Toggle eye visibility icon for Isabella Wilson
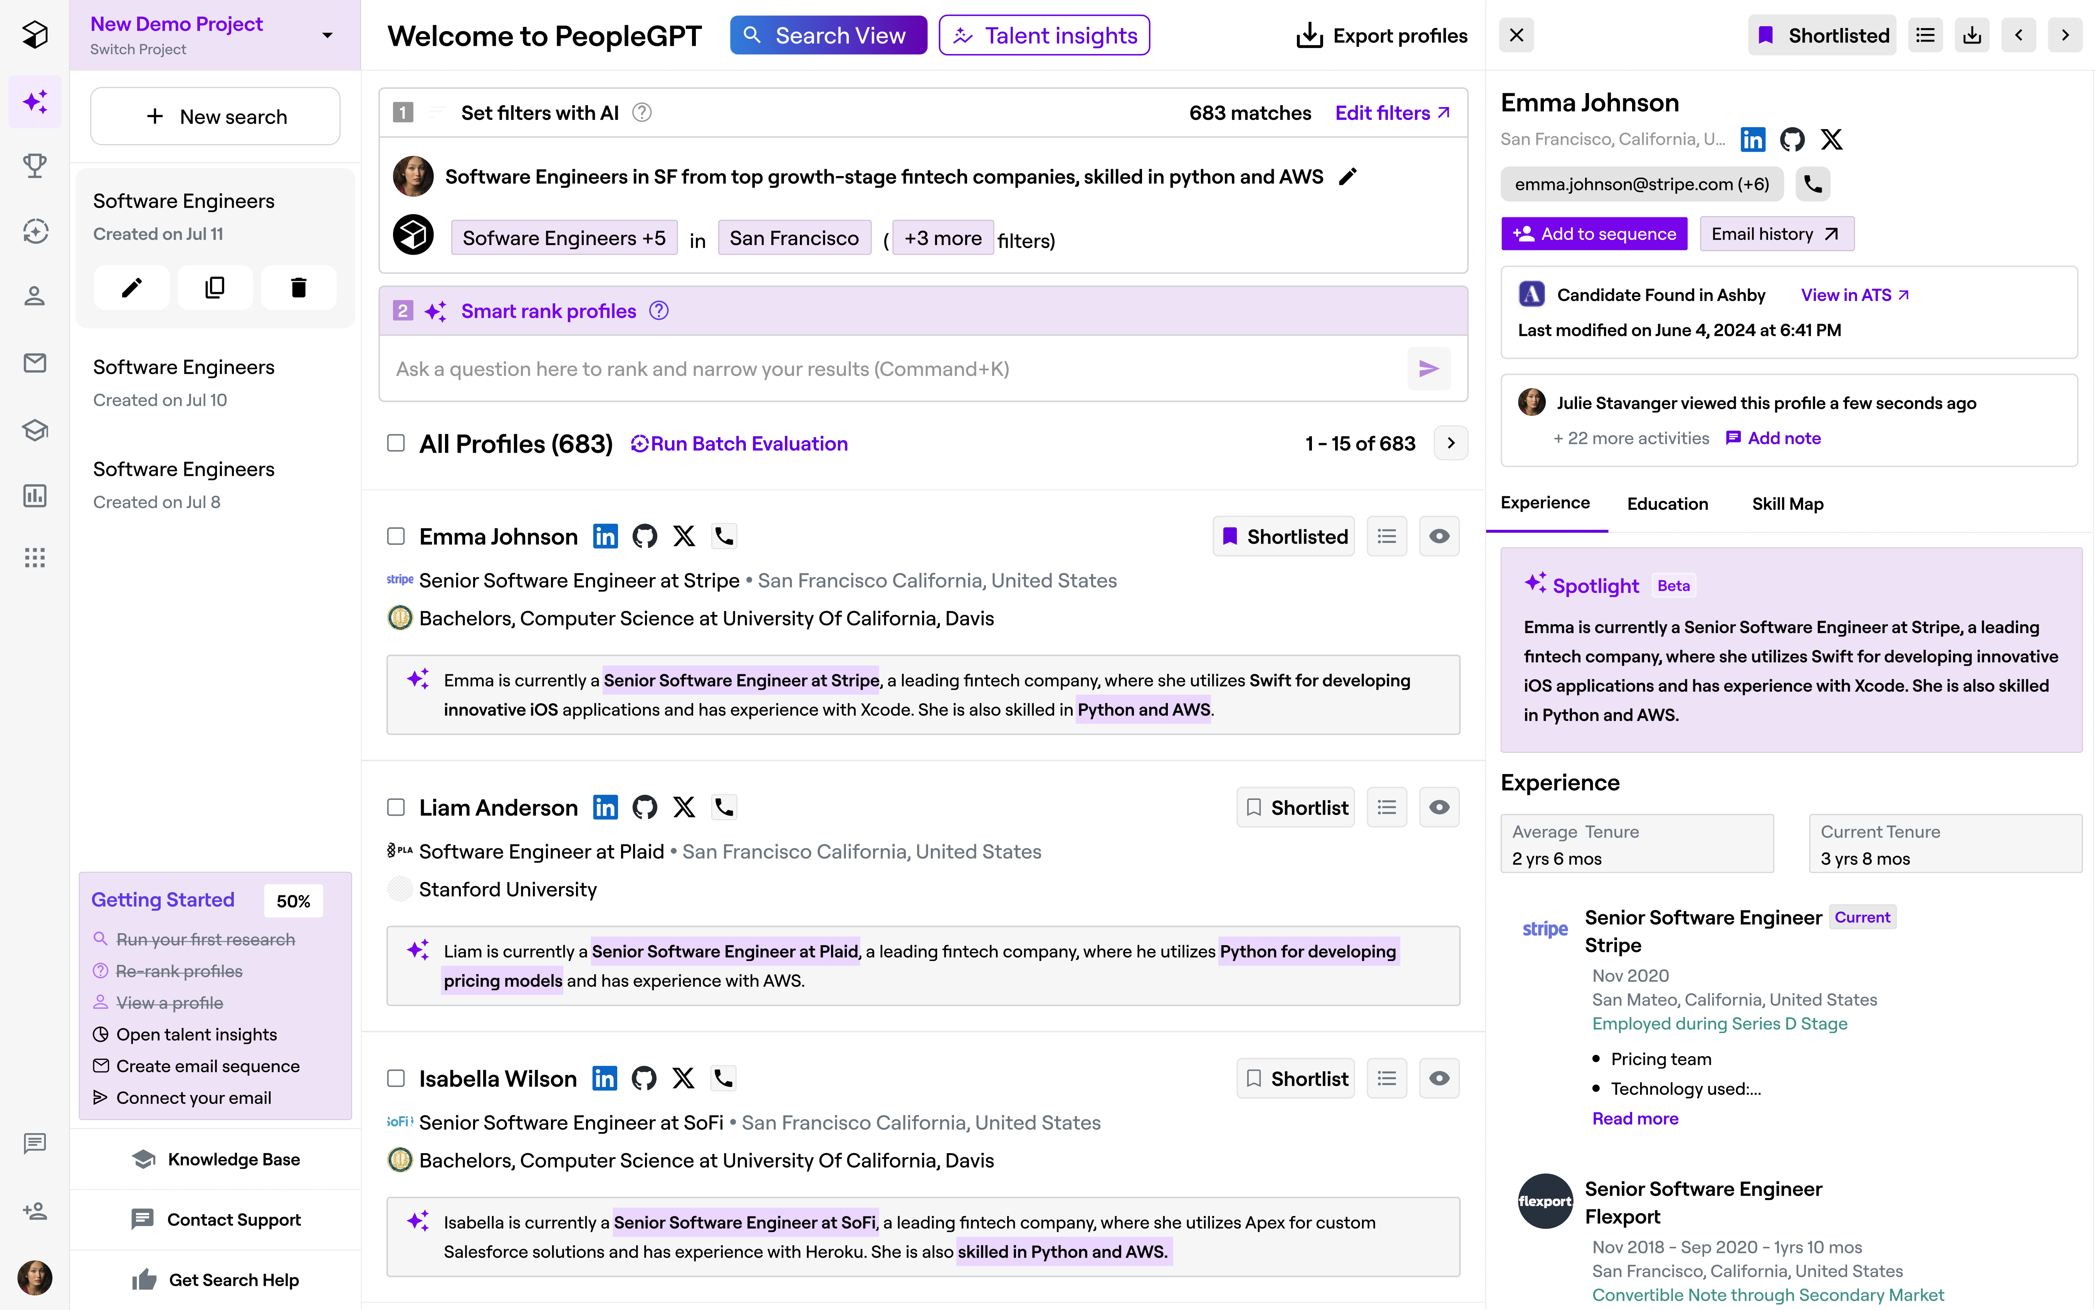Screen dimensions: 2096x1310 pos(1439,1079)
